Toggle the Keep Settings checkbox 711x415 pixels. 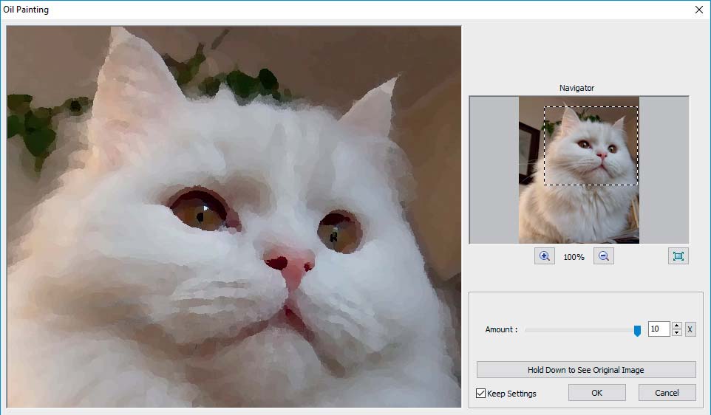tap(480, 394)
